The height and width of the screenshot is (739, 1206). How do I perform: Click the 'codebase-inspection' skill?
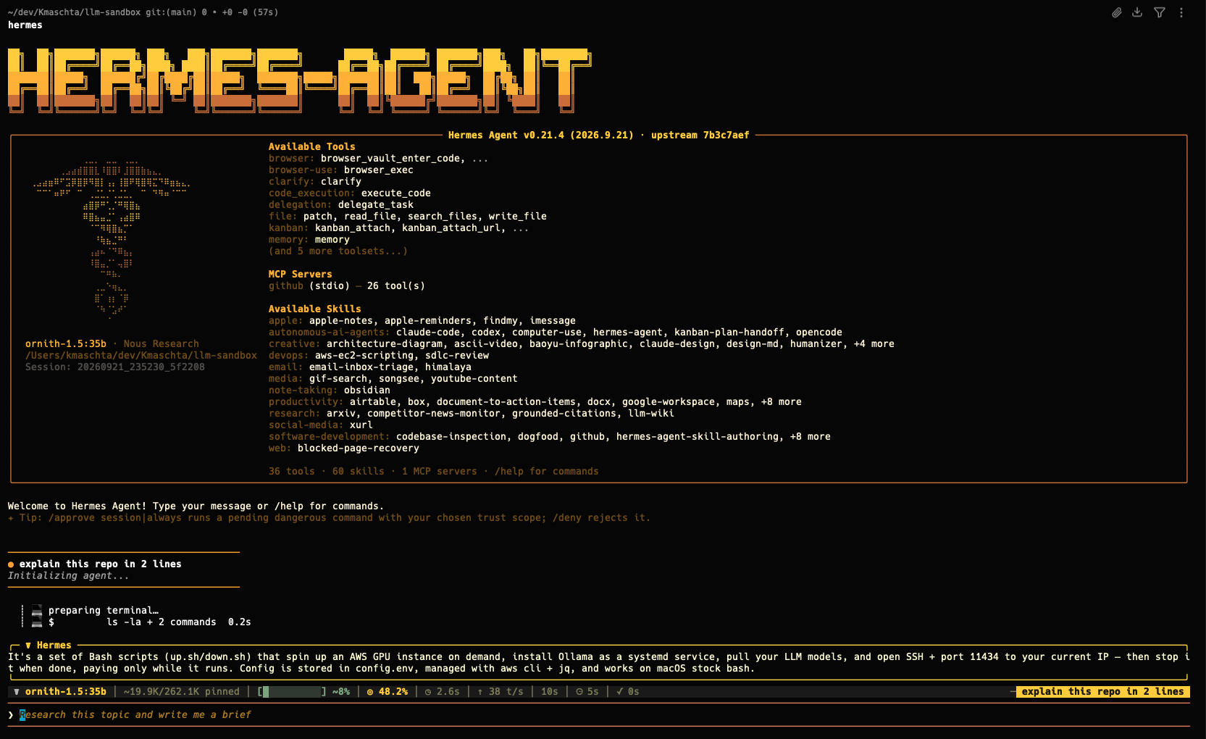(x=451, y=437)
